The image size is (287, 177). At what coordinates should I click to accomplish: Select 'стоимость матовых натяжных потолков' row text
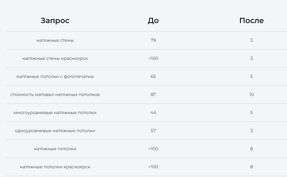click(x=55, y=94)
